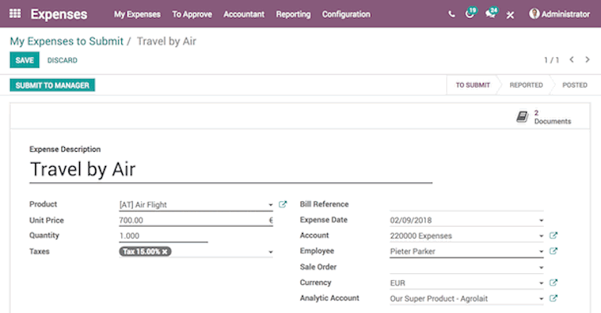Select the To Submit status stage
Viewport: 601px width, 313px height.
click(x=473, y=85)
